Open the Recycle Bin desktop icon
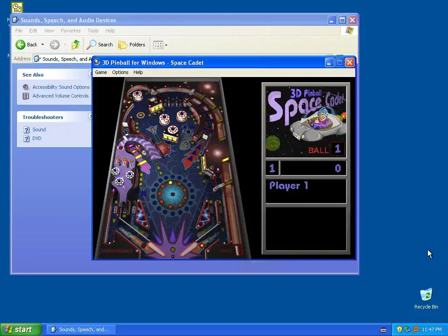This screenshot has height=336, width=448. point(426,298)
